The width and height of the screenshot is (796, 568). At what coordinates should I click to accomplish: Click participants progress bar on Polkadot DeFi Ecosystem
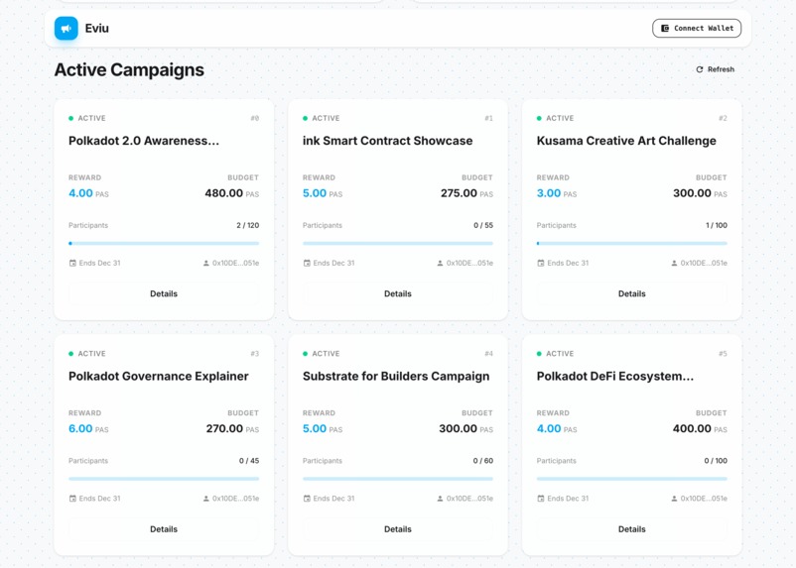pyautogui.click(x=631, y=479)
